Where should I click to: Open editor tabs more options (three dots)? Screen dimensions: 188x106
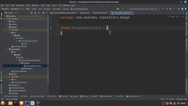tap(183, 13)
